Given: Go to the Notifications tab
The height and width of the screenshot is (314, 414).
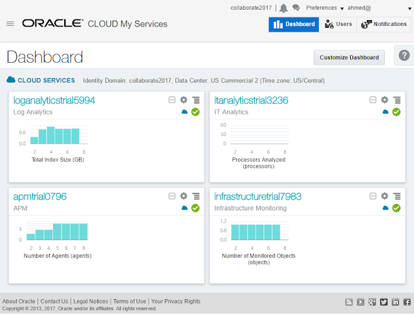Looking at the screenshot, I should pyautogui.click(x=384, y=24).
